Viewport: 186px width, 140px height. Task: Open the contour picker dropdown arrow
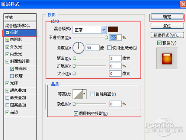coord(84,94)
